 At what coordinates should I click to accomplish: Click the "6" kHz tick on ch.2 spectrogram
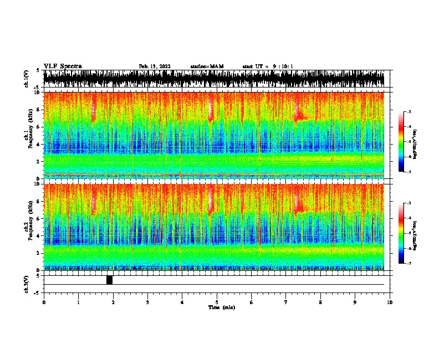pos(38,219)
